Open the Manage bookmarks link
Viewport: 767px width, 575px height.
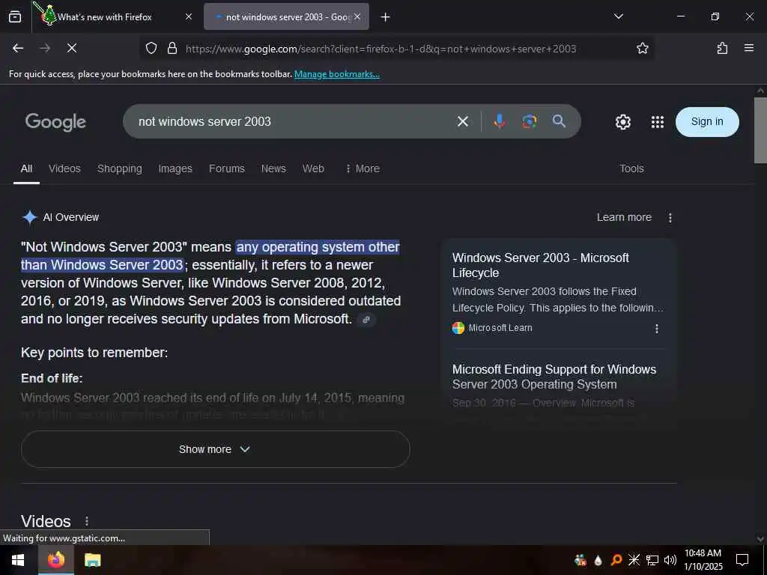[x=336, y=74]
